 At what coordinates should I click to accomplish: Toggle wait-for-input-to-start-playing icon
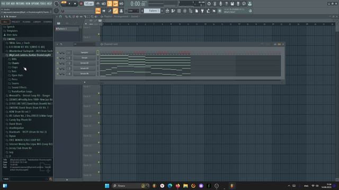coord(104,4)
